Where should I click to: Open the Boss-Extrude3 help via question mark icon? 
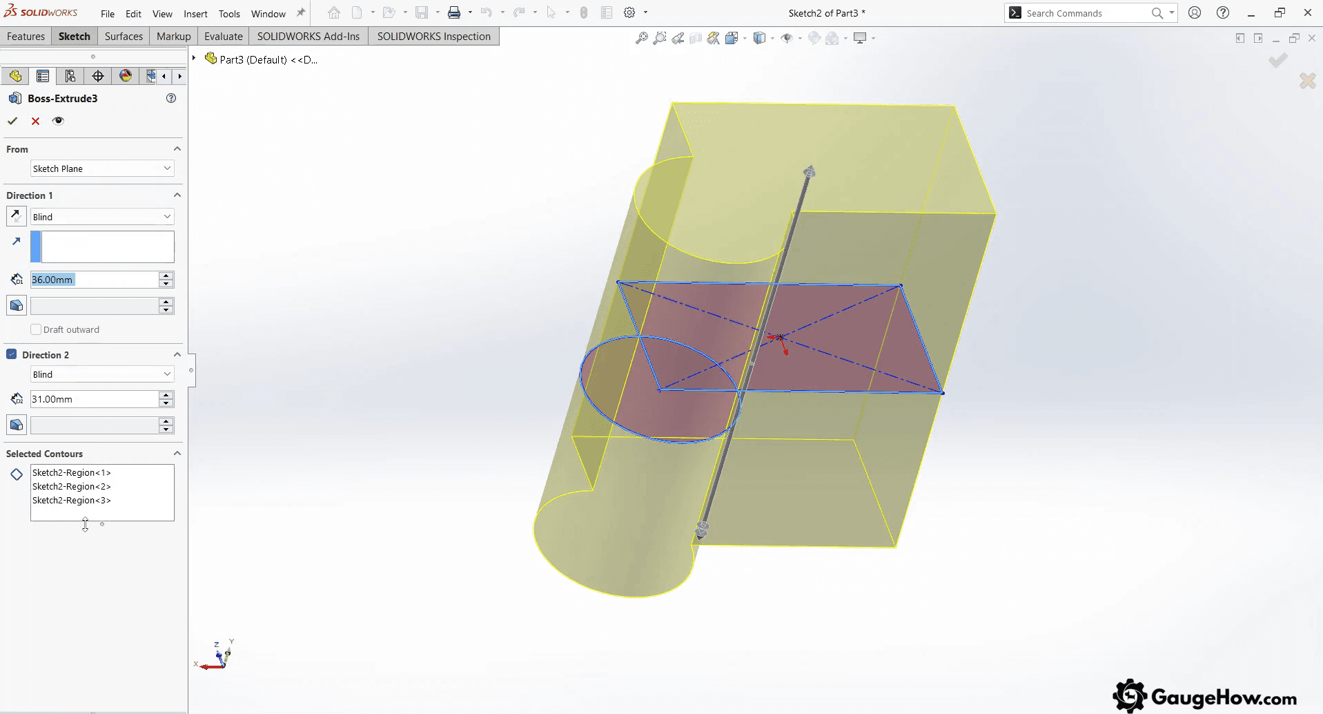(x=170, y=98)
